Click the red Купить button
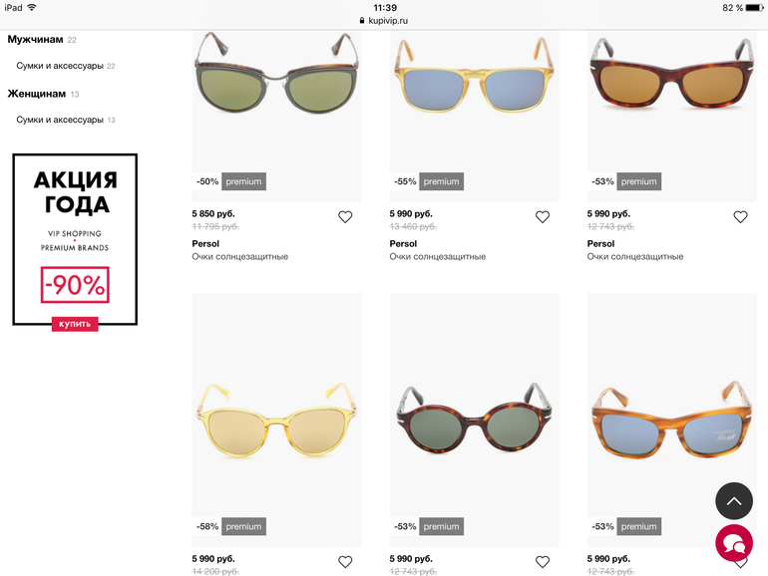Screen dimensions: 768x576 coord(75,324)
